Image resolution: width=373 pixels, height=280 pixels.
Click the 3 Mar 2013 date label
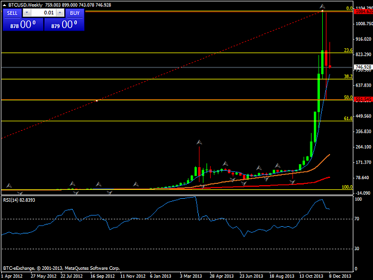point(191,276)
